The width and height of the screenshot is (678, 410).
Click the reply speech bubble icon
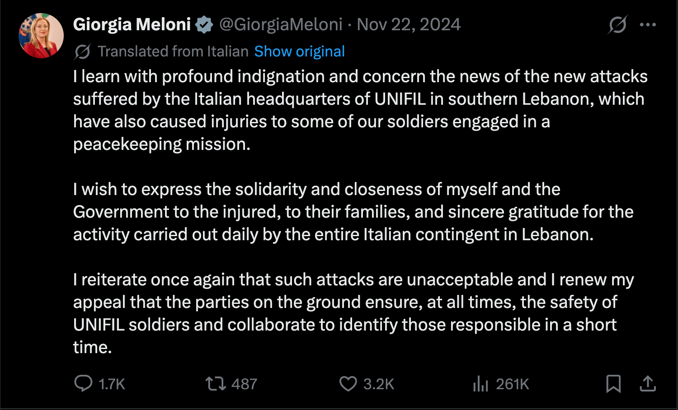click(83, 383)
